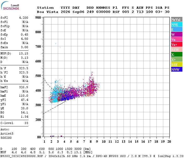
Task: Click the Lowell Digisonde logo
Action: (10, 6)
